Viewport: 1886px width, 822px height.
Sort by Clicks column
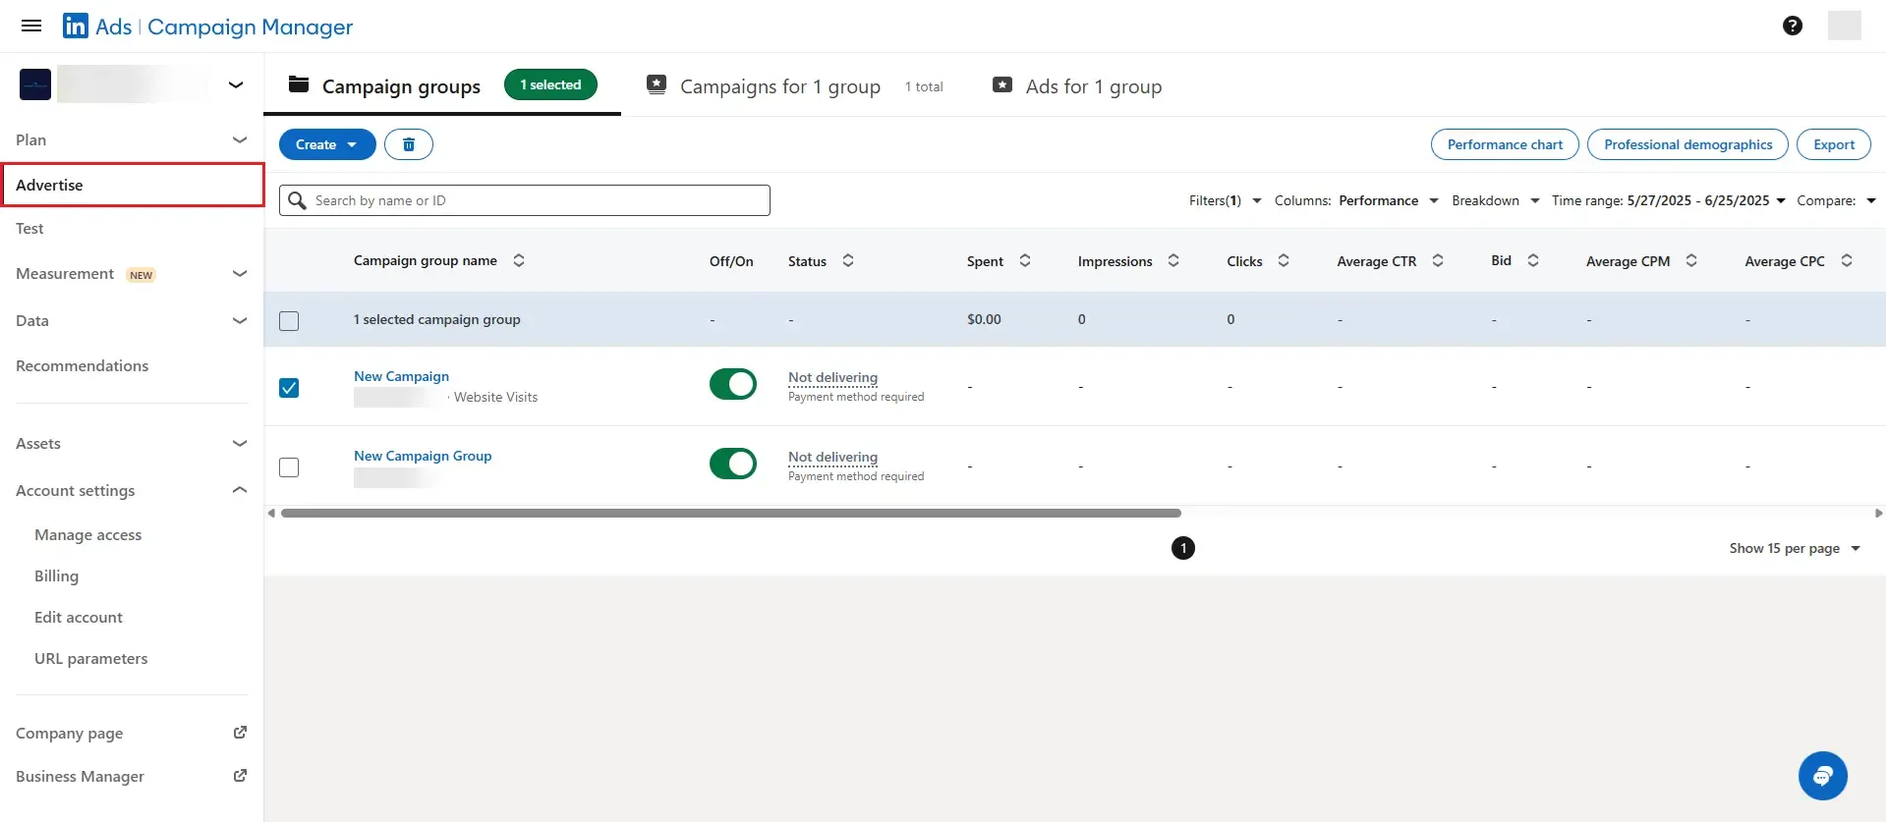(x=1284, y=260)
